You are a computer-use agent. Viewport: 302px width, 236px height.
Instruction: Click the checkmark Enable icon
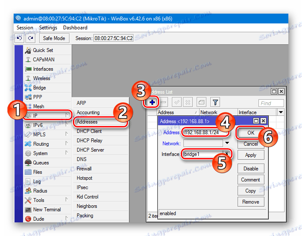click(x=177, y=102)
